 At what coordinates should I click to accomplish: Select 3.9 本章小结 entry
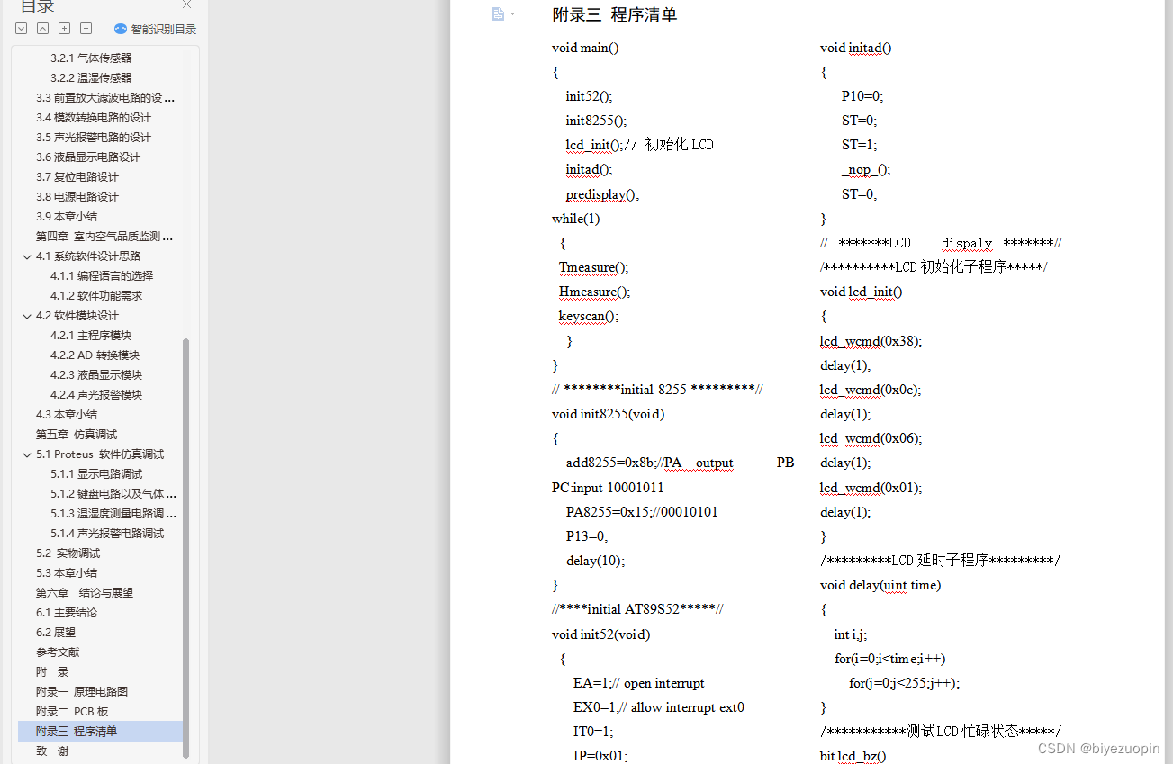pyautogui.click(x=67, y=217)
